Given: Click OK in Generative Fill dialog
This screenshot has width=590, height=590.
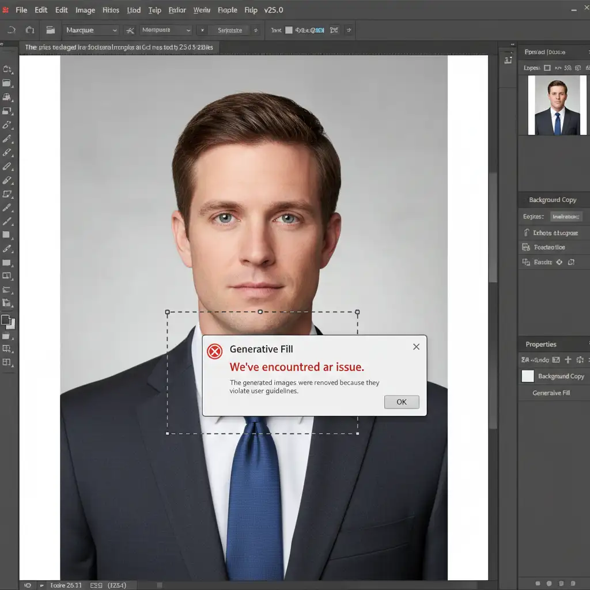Looking at the screenshot, I should (401, 402).
